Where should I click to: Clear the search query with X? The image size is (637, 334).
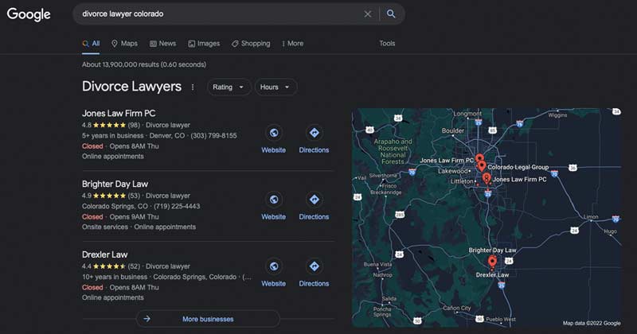point(368,14)
